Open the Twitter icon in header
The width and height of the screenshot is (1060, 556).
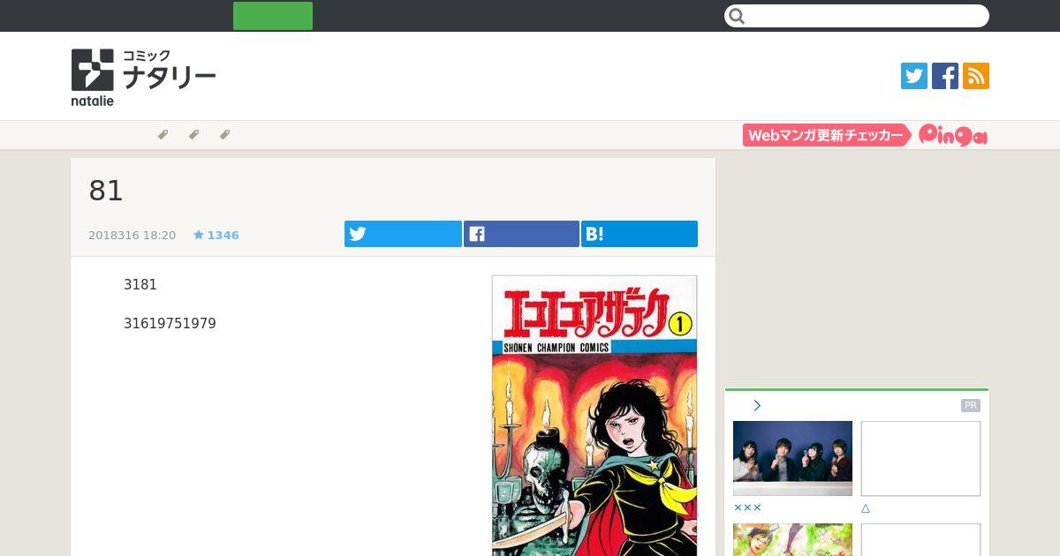click(914, 76)
